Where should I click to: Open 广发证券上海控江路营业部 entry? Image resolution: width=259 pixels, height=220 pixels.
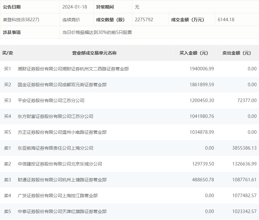(x=58, y=196)
